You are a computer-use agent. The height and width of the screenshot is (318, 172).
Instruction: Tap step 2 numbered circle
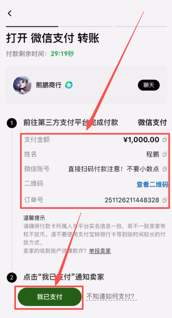11,278
